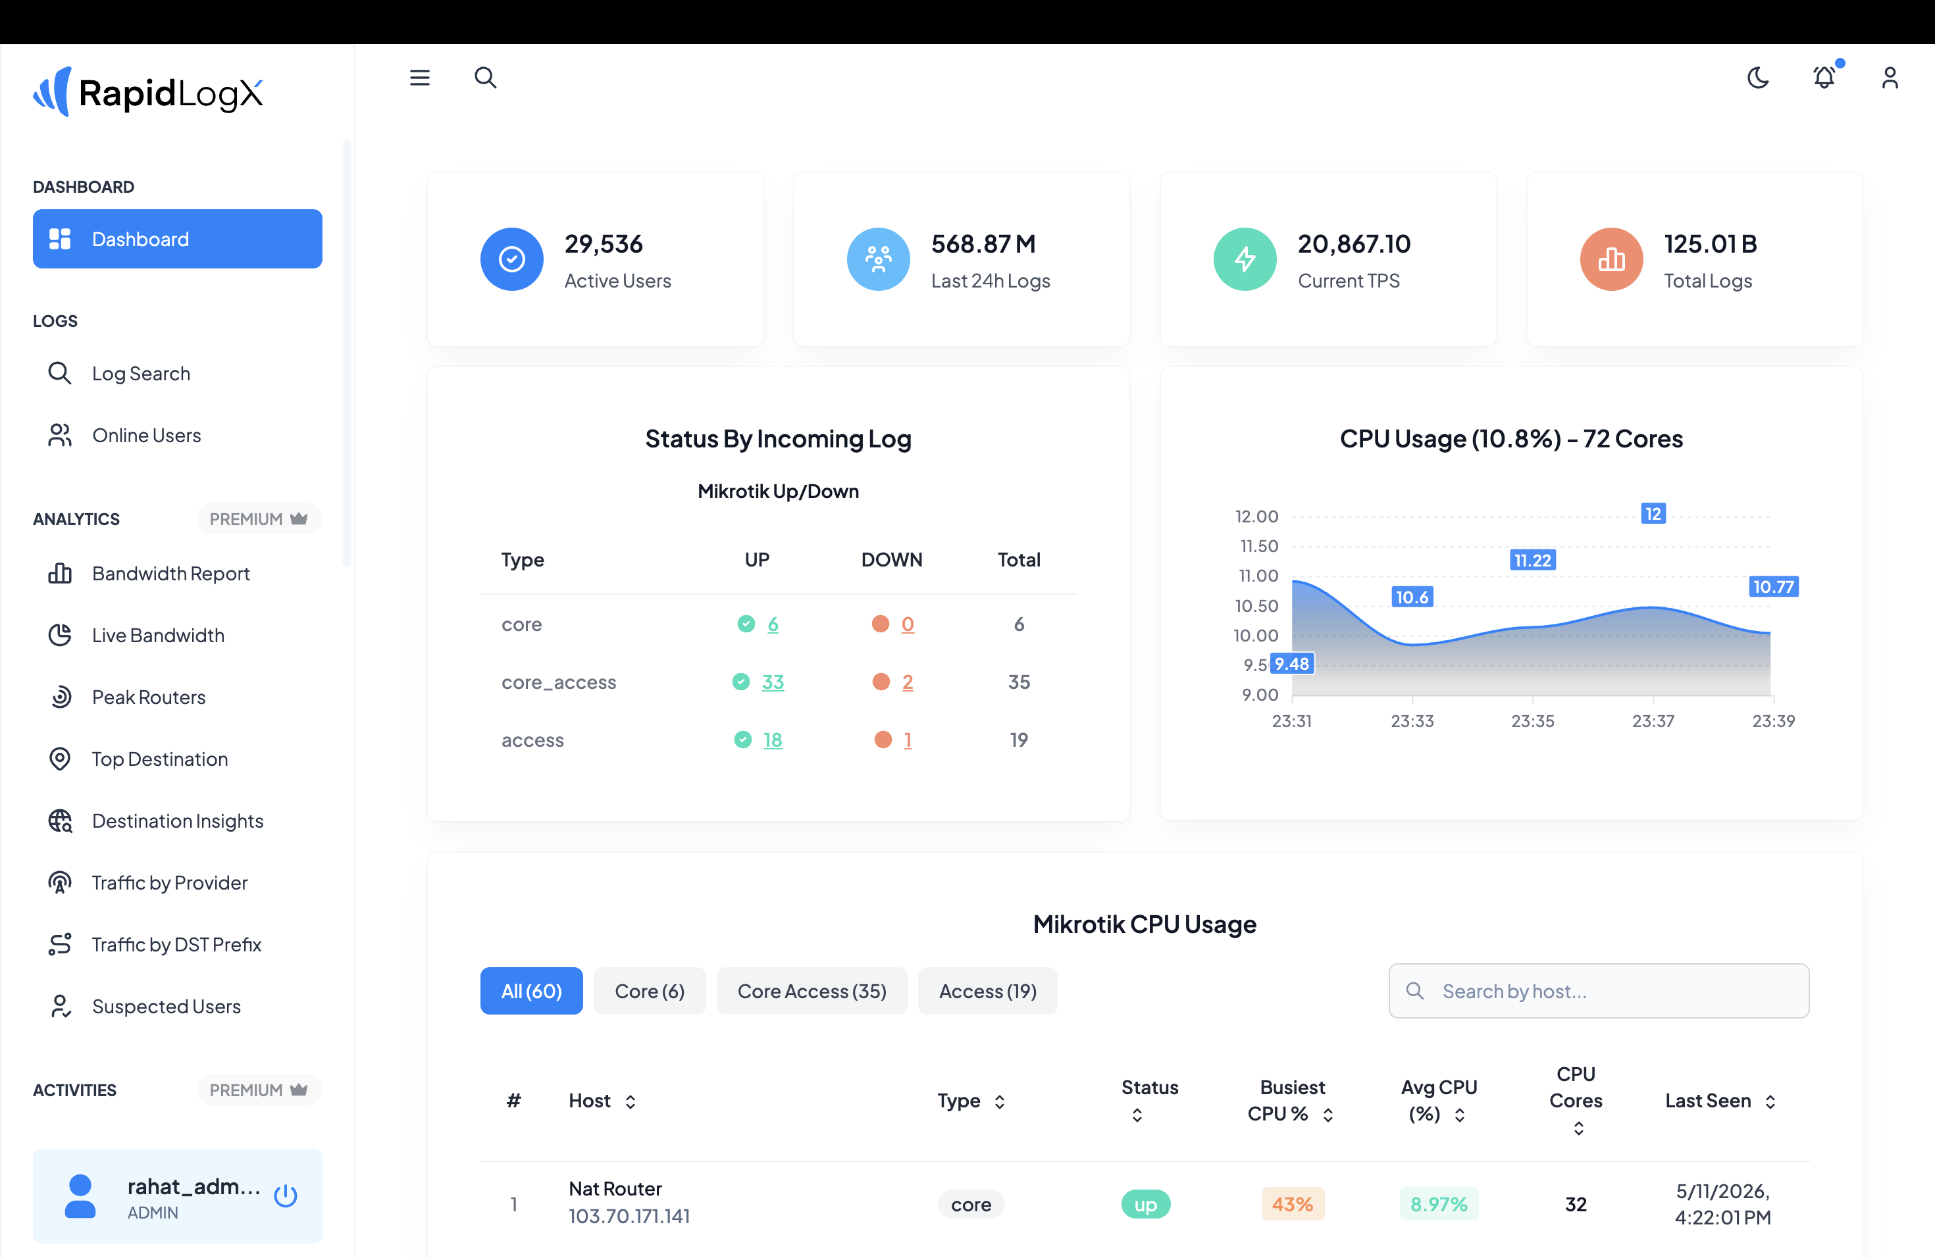Click the Traffic by Provider antenna icon
Image resolution: width=1935 pixels, height=1258 pixels.
[59, 882]
